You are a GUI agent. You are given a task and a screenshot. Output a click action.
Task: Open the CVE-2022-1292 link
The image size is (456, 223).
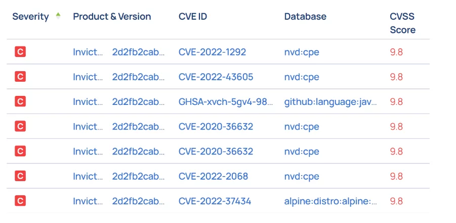point(212,52)
